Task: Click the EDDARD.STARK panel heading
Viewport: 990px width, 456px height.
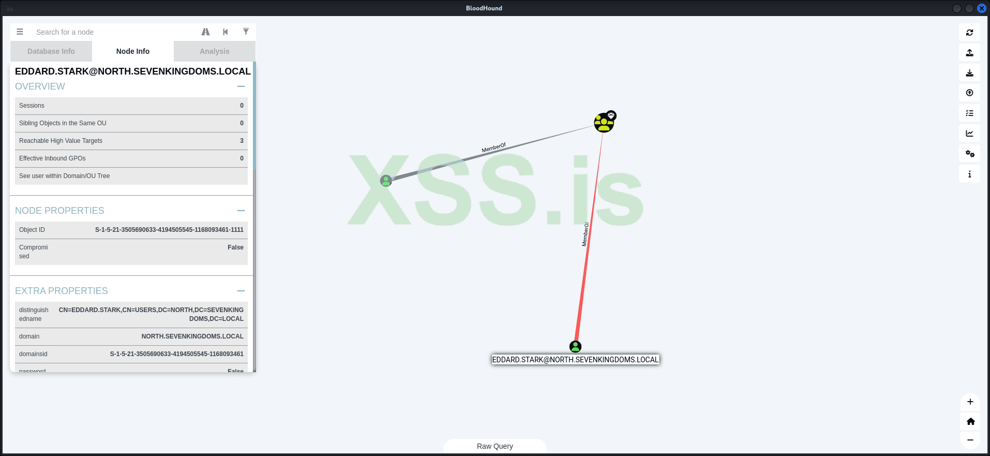Action: point(133,71)
